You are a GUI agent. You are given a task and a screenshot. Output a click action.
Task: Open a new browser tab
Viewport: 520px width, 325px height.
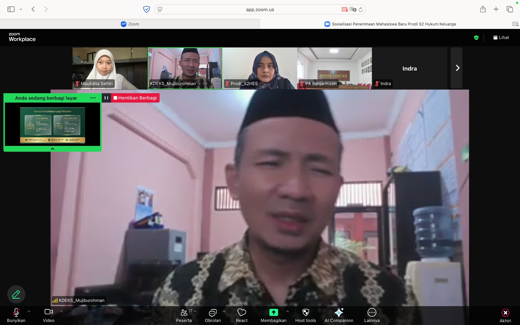click(x=496, y=9)
